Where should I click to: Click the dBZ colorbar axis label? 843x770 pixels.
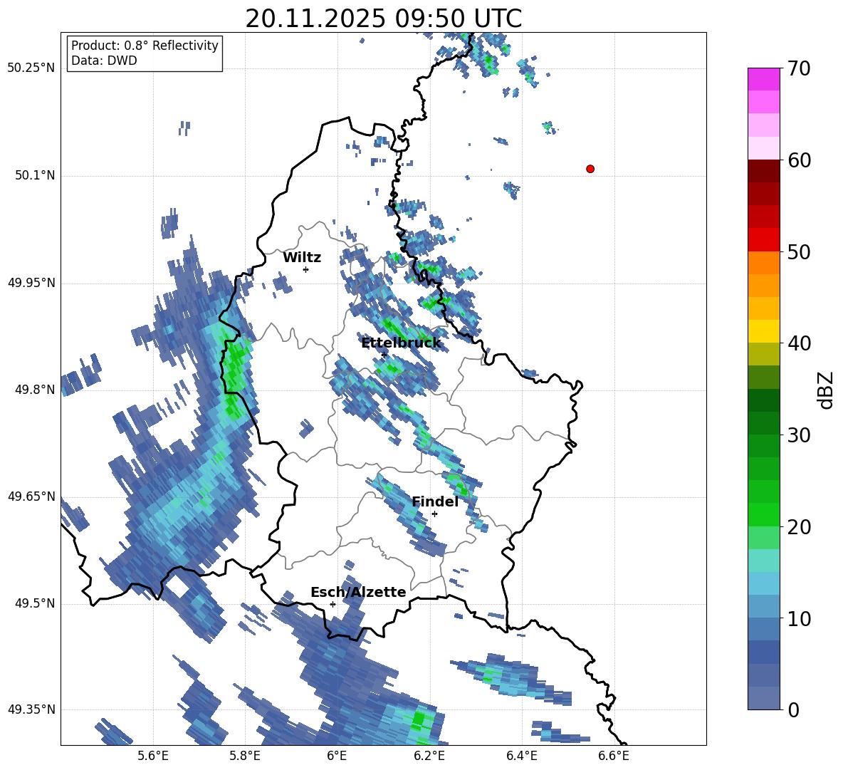pos(826,390)
